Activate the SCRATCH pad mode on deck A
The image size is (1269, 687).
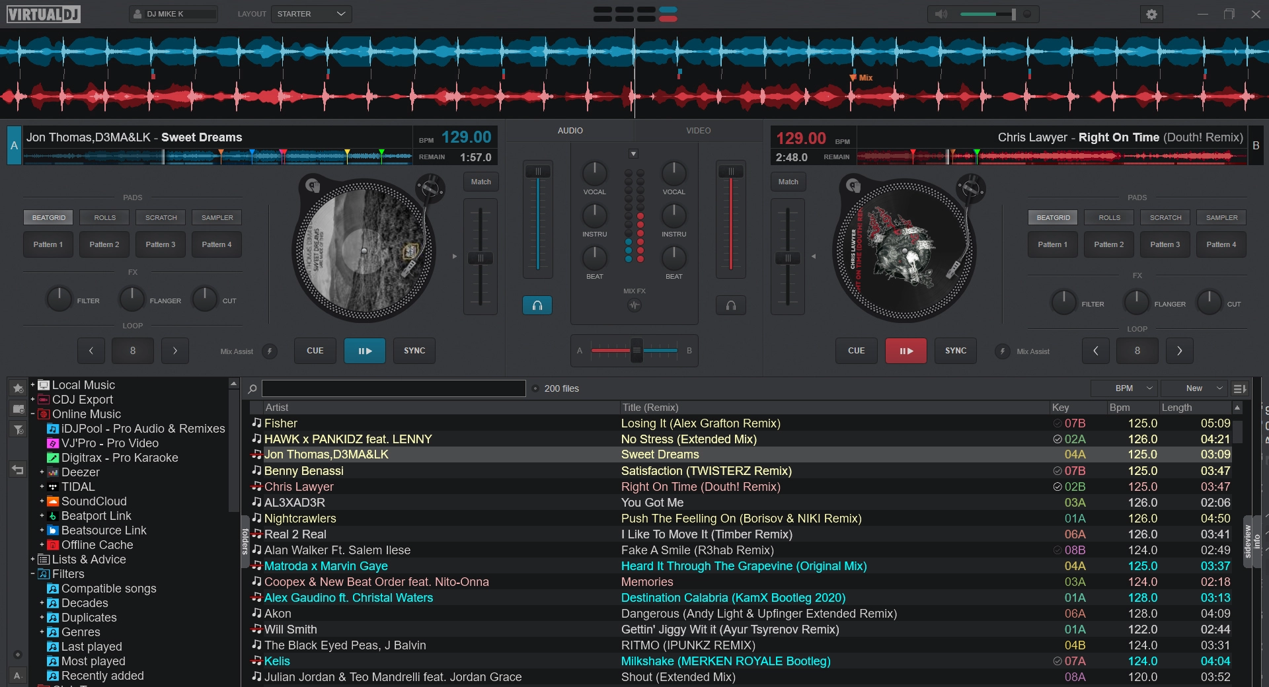point(160,217)
